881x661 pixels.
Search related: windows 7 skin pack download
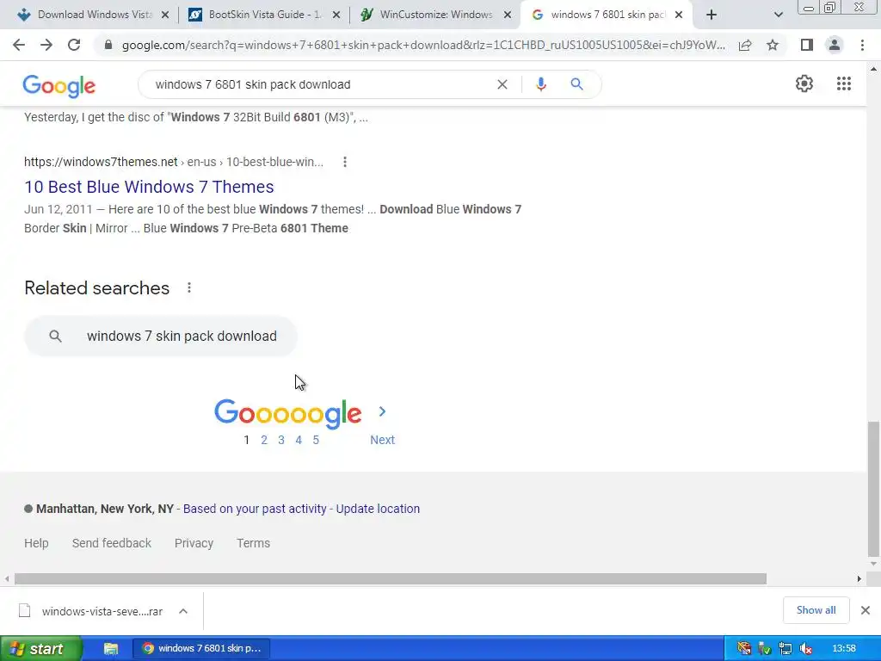point(161,337)
